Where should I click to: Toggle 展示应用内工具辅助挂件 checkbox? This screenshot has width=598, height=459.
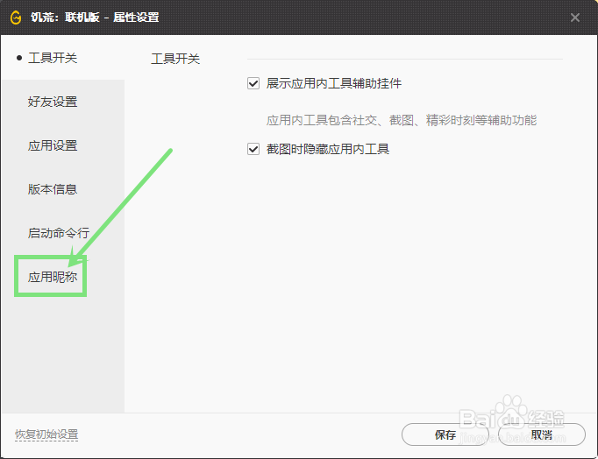point(253,83)
